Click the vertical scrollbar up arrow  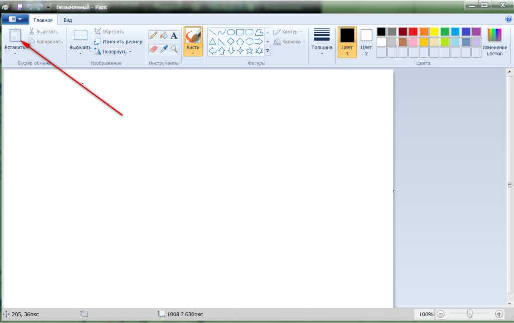(510, 71)
